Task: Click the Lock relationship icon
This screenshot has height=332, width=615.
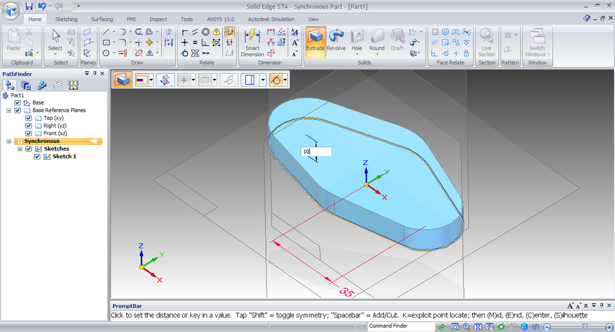Action: [216, 32]
